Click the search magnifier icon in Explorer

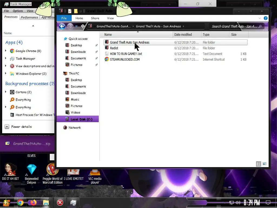[260, 26]
